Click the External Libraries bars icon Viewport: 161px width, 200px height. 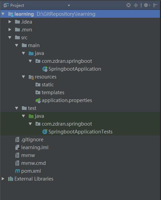click(11, 179)
